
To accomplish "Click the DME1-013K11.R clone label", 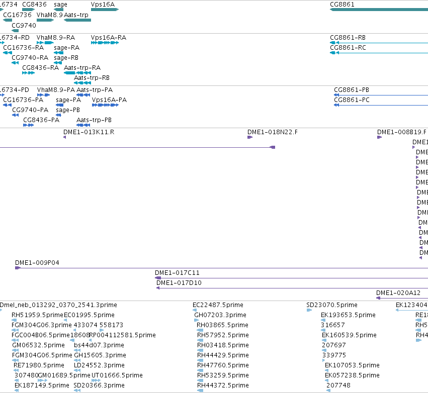I will (x=89, y=132).
